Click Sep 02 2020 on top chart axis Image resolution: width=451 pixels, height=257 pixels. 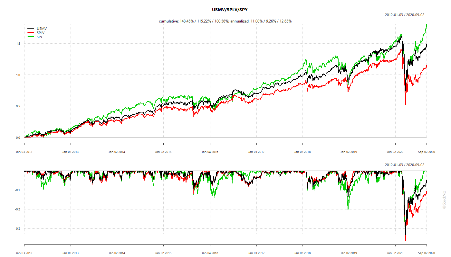427,152
